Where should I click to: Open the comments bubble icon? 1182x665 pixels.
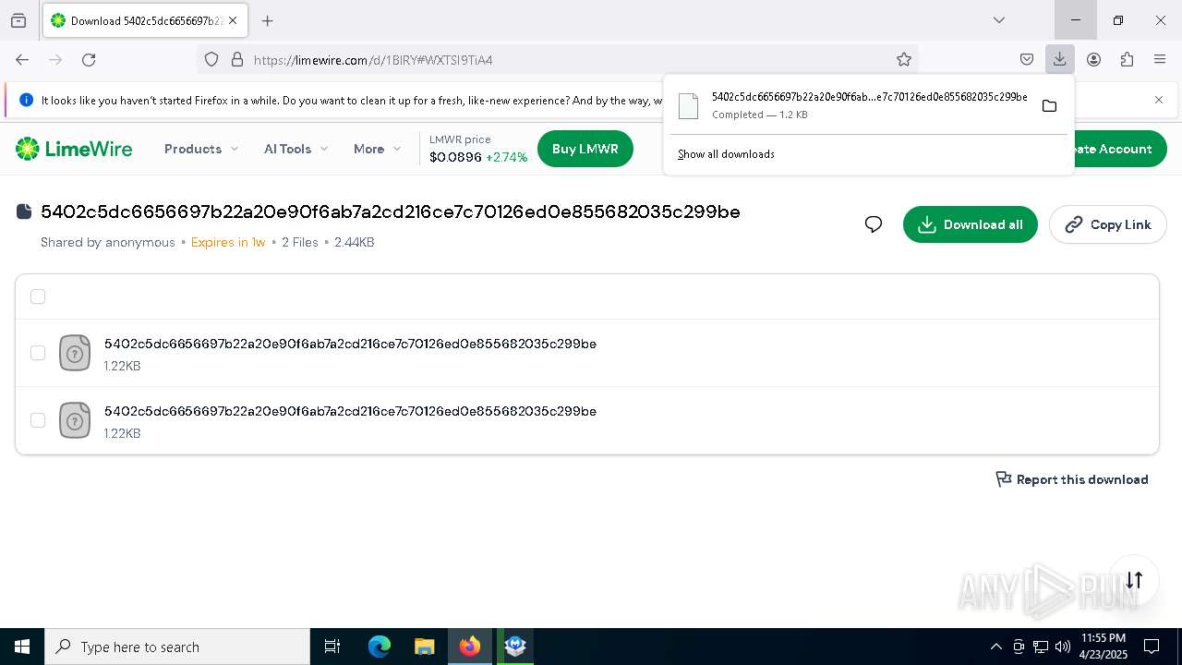coord(874,224)
